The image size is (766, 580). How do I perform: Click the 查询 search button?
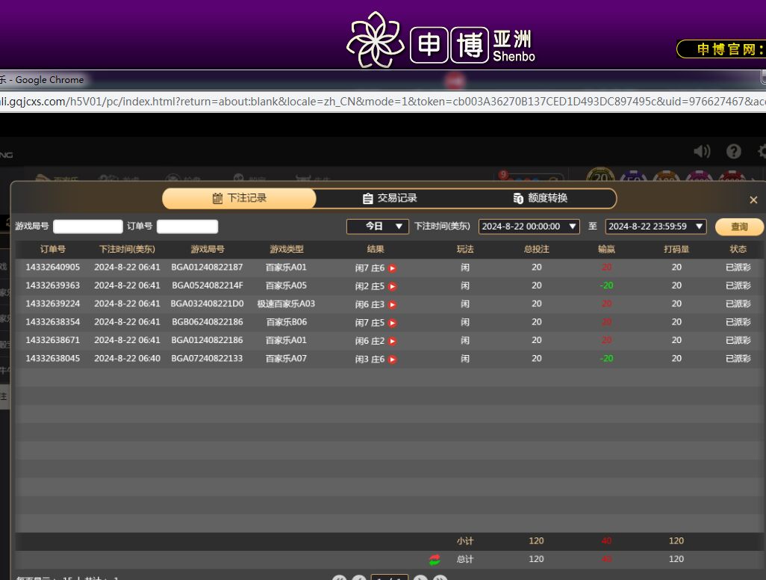tap(739, 227)
